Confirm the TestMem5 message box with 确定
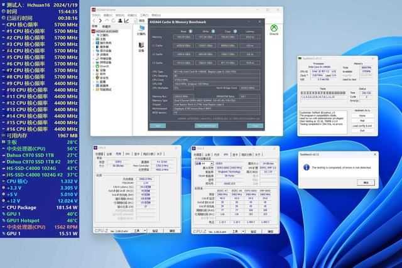 [x=366, y=183]
